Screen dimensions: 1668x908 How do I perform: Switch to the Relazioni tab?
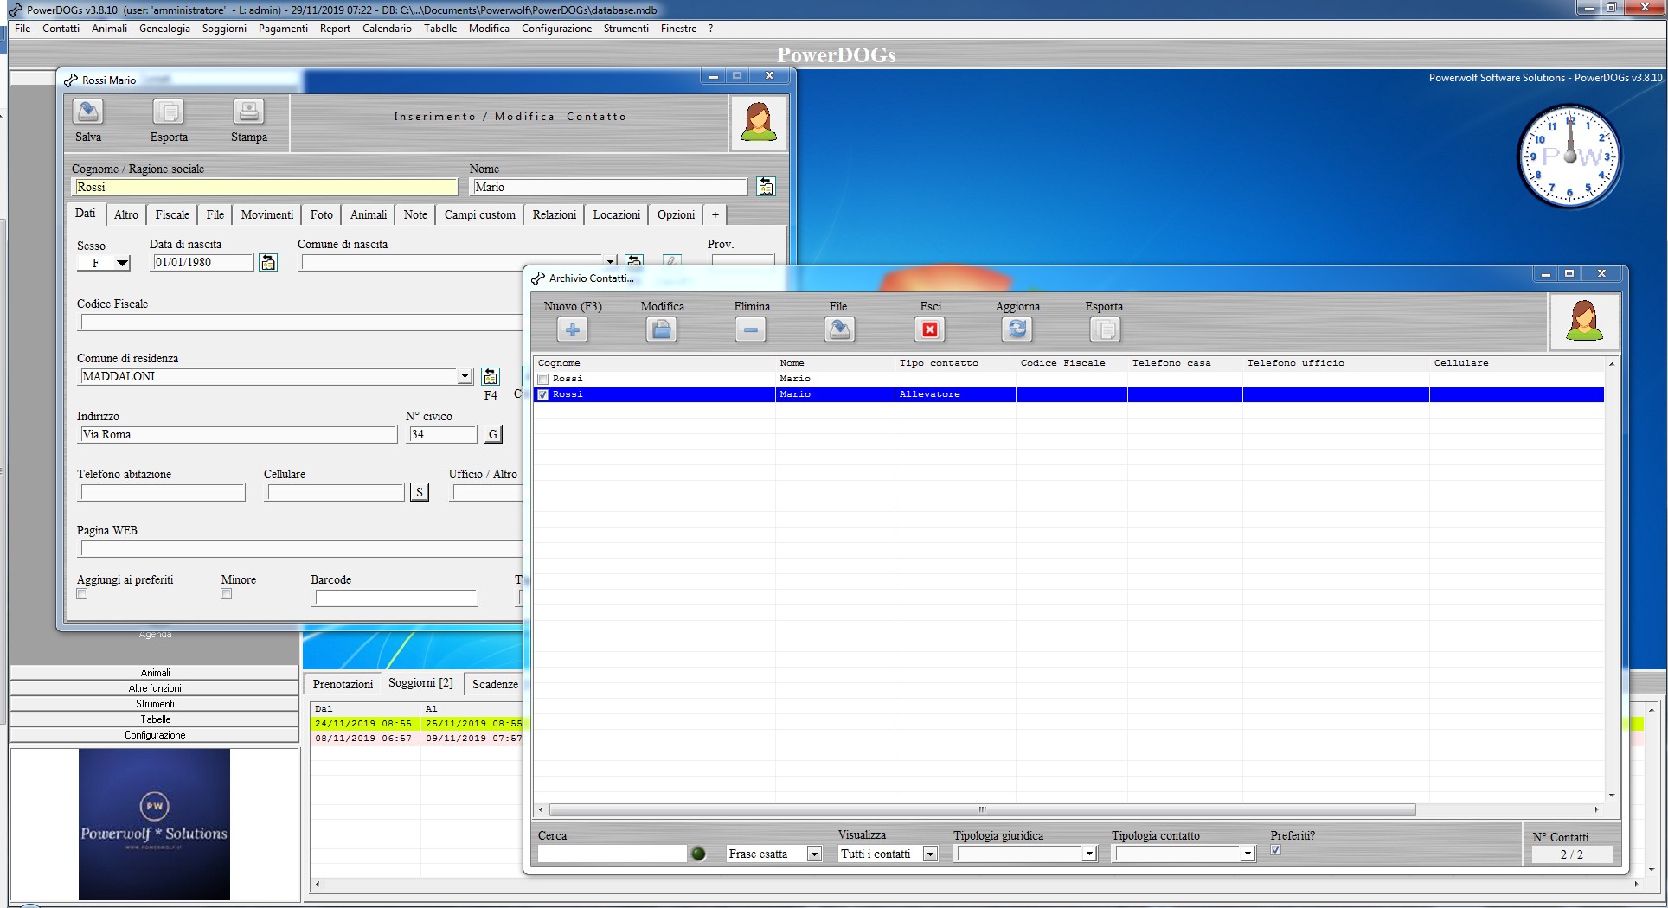tap(554, 214)
